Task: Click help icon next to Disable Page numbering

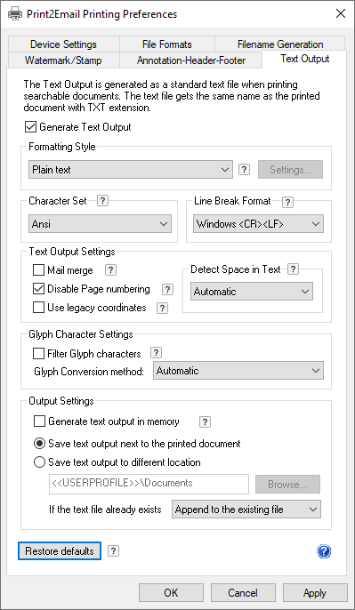Action: pyautogui.click(x=167, y=290)
